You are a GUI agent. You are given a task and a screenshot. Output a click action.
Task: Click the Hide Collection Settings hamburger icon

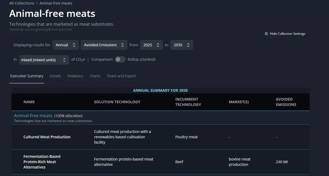point(266,34)
